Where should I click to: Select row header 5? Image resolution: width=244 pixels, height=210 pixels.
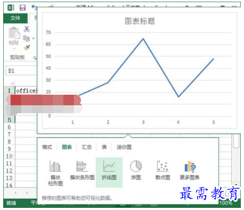click(9, 120)
